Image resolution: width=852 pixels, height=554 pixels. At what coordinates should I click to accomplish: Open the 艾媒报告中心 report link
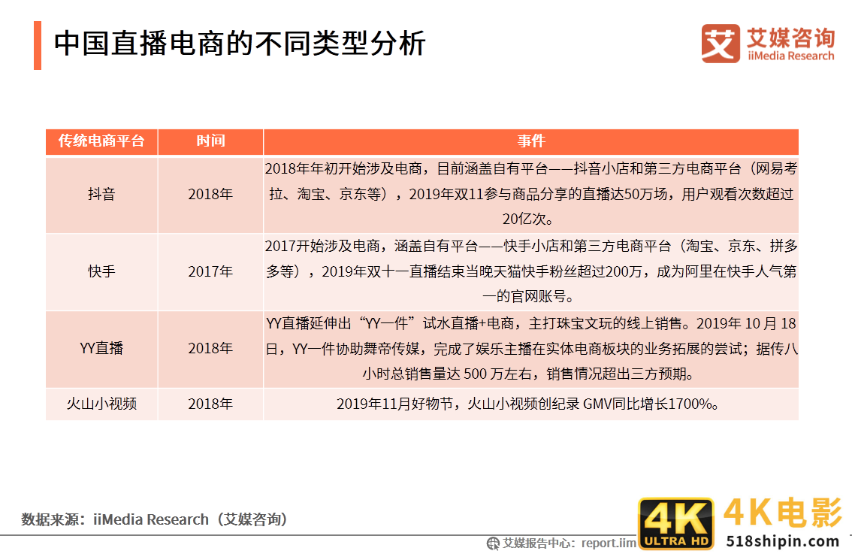click(x=569, y=543)
